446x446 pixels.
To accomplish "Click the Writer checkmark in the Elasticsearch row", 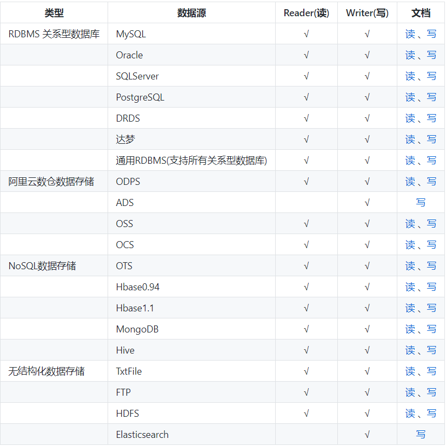I will point(367,434).
